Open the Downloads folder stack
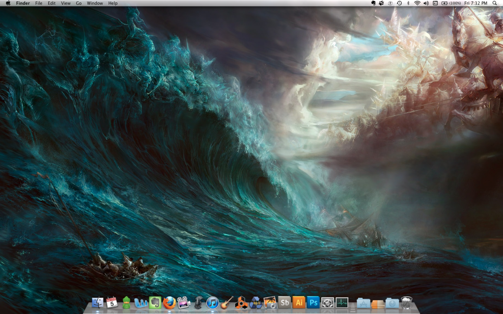Image resolution: width=503 pixels, height=314 pixels. pyautogui.click(x=392, y=303)
